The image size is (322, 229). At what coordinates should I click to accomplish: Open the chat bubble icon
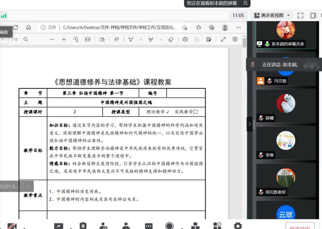coord(149,226)
